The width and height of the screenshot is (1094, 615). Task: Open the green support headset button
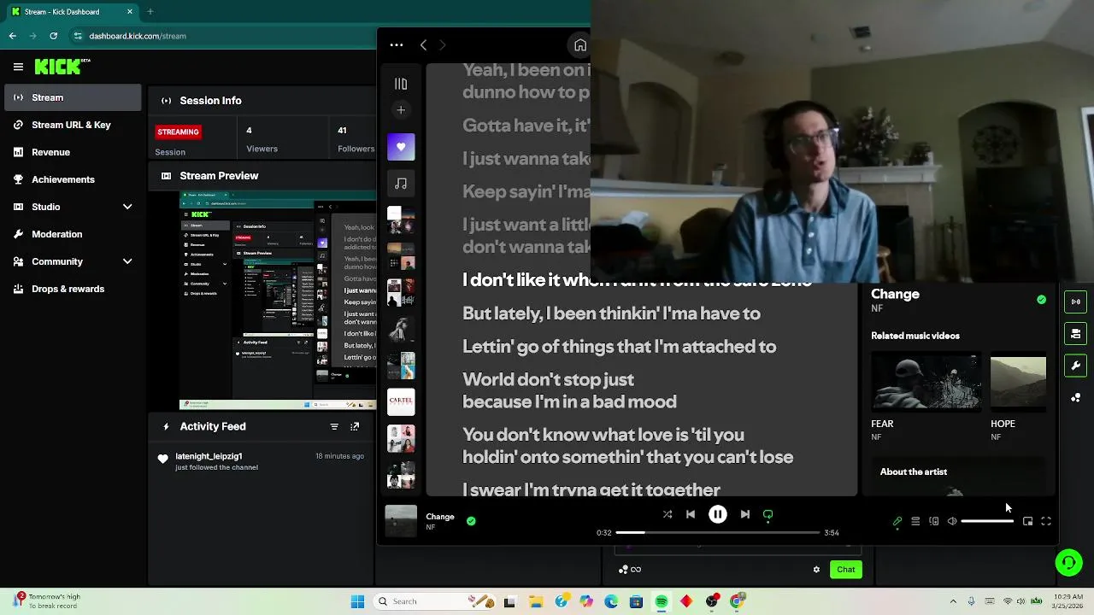(1069, 562)
